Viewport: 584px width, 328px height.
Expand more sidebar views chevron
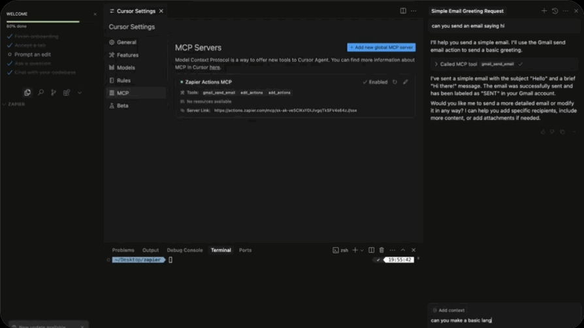tap(80, 93)
